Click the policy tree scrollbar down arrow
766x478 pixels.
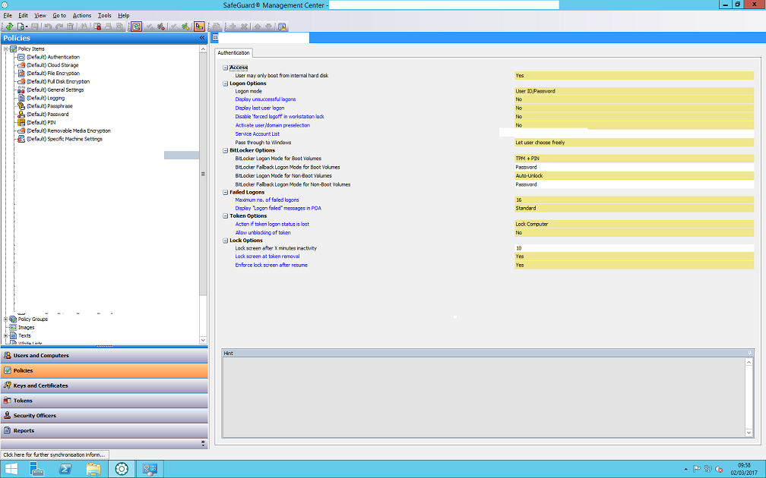click(x=203, y=341)
